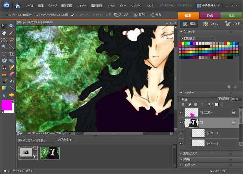The height and width of the screenshot is (174, 243).
Task: Open 開いているファイルを表示 dropdown
Action: [x=35, y=140]
